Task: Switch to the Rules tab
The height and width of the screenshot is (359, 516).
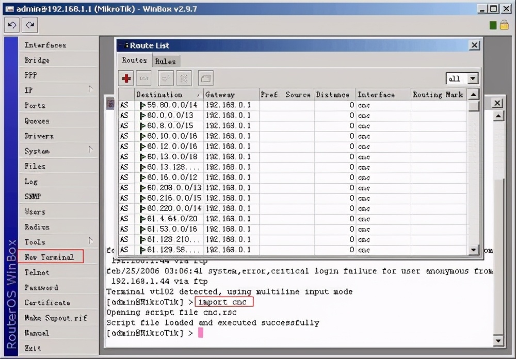Action: [166, 61]
